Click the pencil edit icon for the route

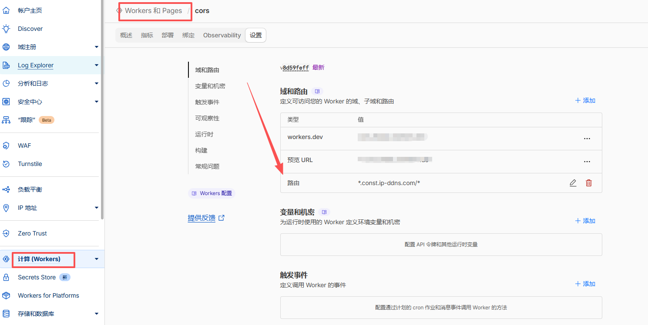pos(573,183)
